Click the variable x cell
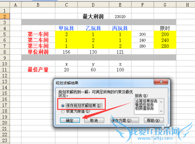The width and height of the screenshot is (195, 144). 66,64
